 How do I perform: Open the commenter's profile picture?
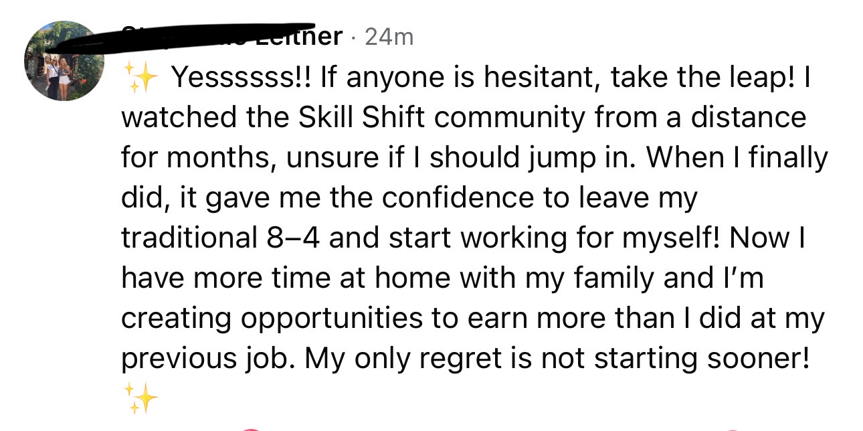coord(65,61)
